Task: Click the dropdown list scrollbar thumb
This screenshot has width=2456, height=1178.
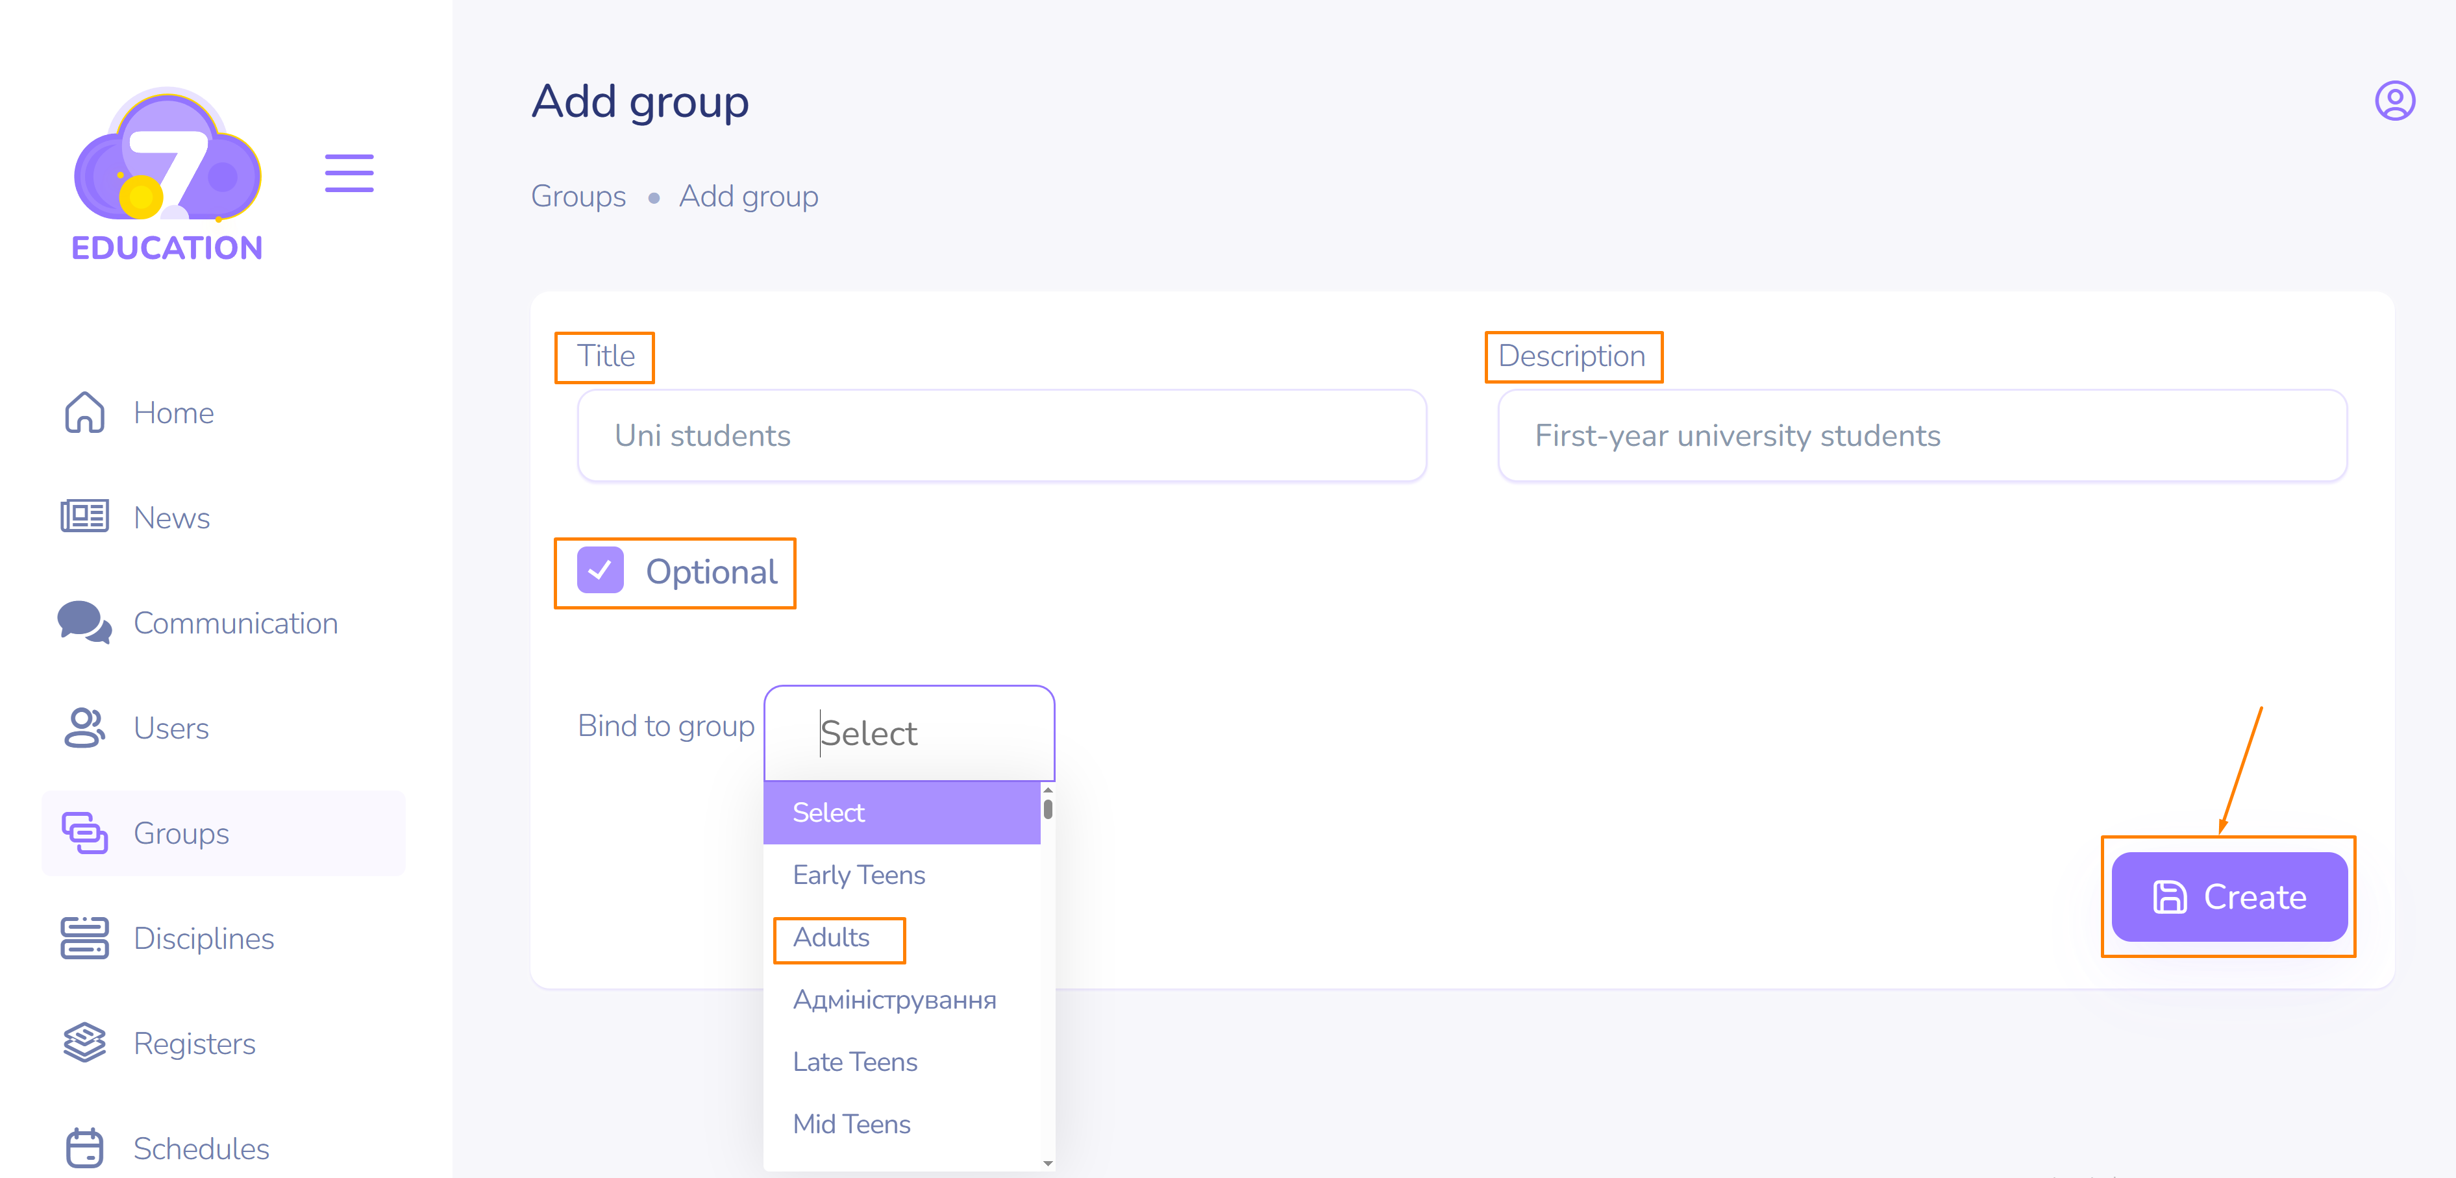Action: (1048, 809)
